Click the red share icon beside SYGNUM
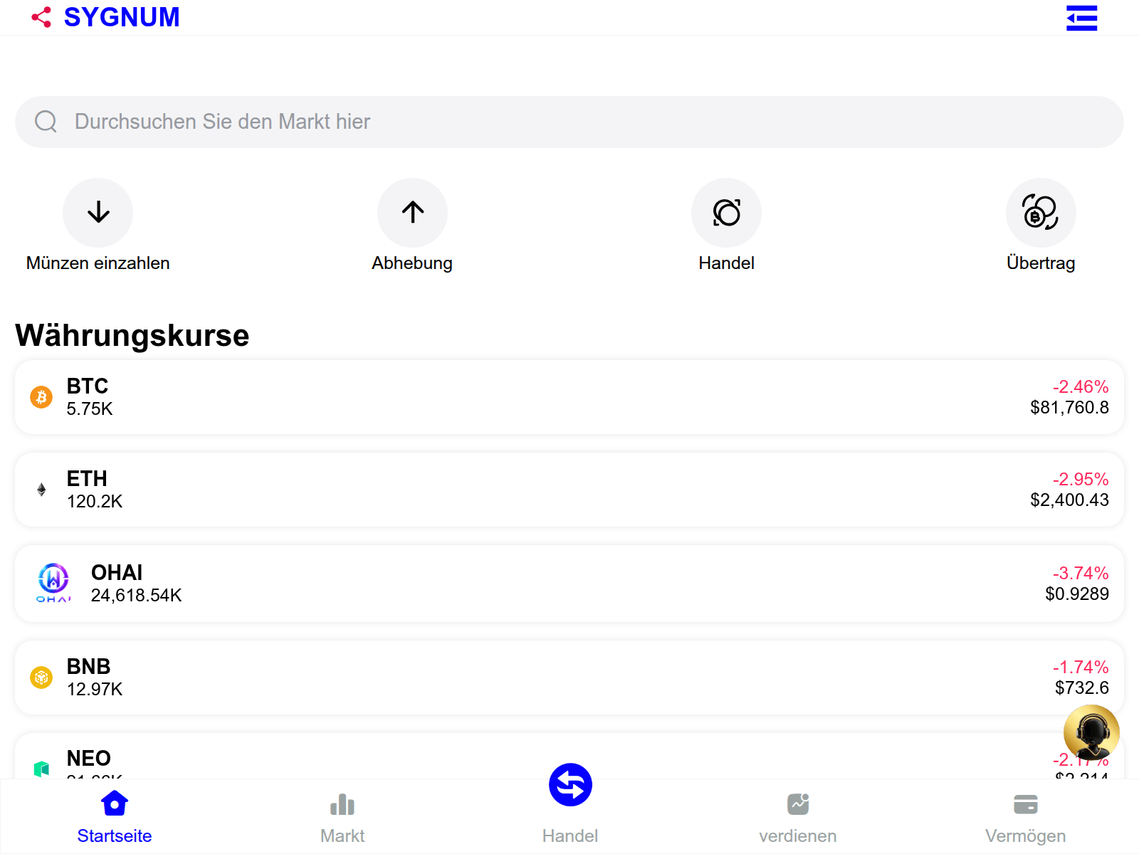The width and height of the screenshot is (1139, 854). click(41, 17)
